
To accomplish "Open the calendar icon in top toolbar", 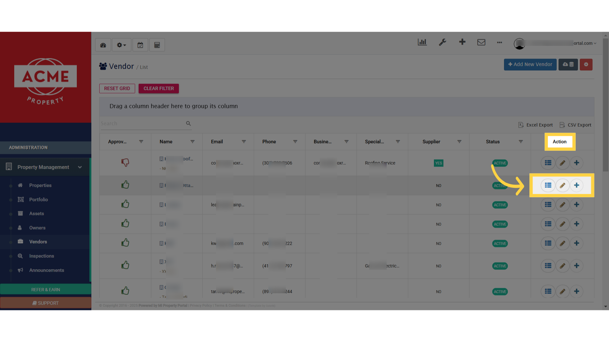I will click(x=140, y=45).
